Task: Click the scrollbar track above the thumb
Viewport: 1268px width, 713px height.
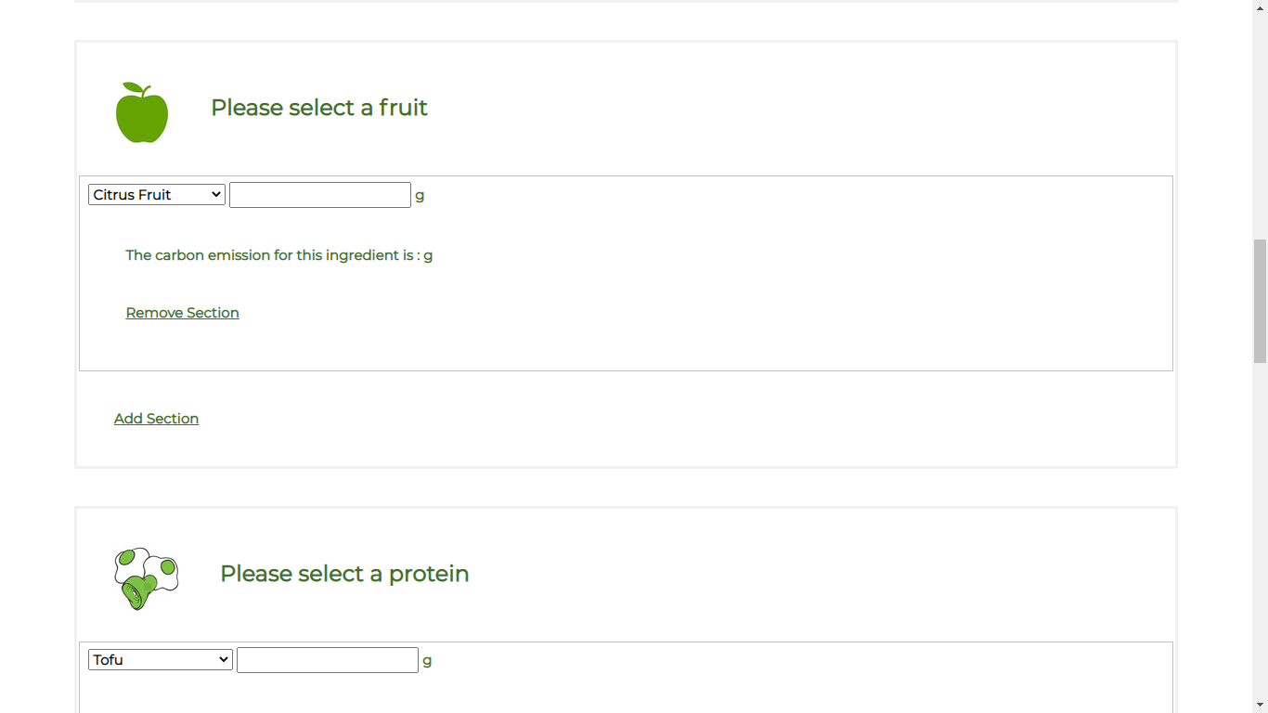Action: (1260, 121)
